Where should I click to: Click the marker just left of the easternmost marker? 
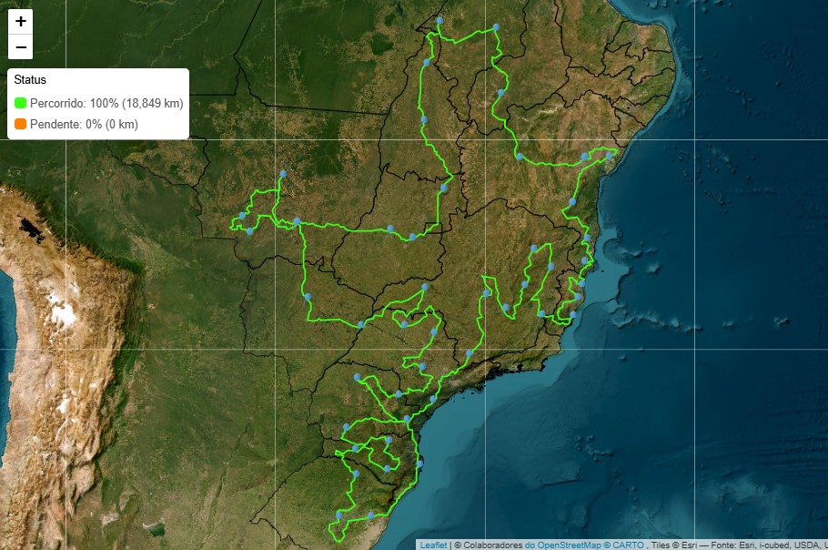pos(585,157)
